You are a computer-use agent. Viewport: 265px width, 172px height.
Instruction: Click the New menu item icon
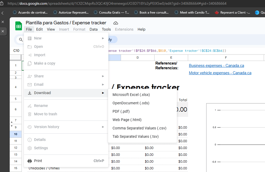(30, 38)
